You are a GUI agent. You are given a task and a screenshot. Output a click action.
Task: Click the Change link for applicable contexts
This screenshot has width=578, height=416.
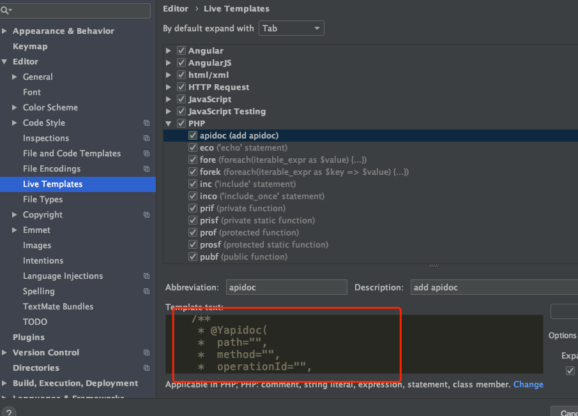(528, 384)
